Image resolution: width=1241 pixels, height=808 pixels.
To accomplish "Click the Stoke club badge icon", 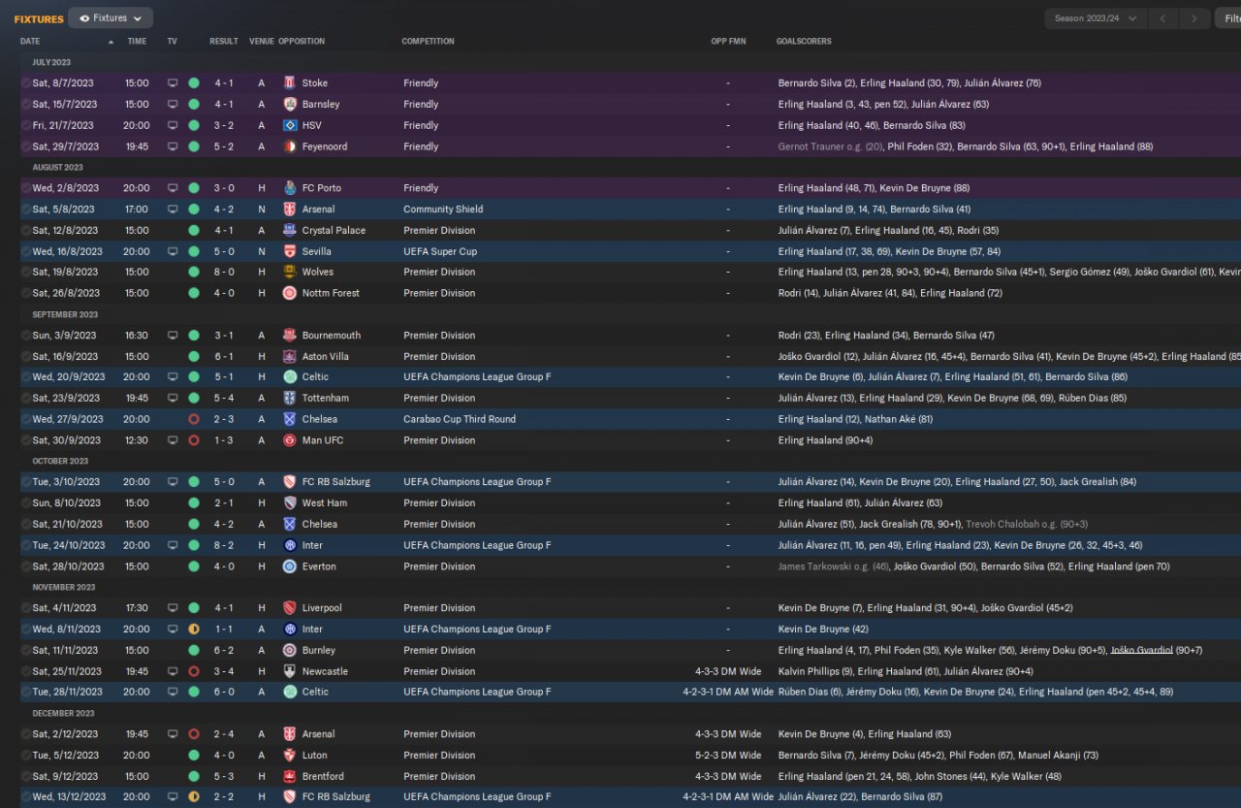I will (x=289, y=83).
